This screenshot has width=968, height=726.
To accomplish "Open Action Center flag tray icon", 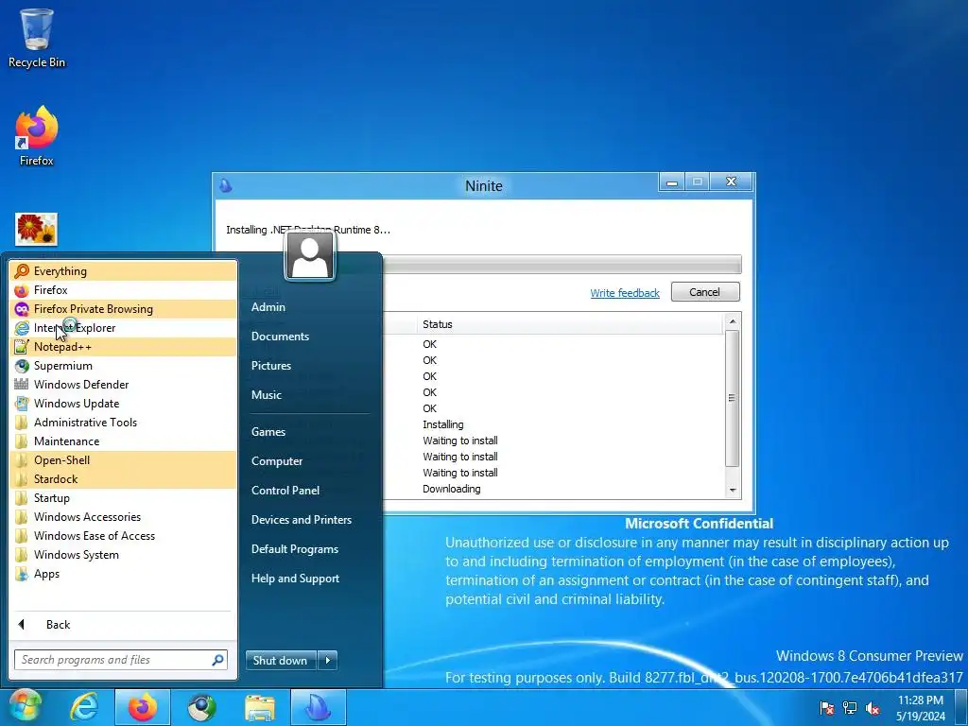I will [826, 708].
